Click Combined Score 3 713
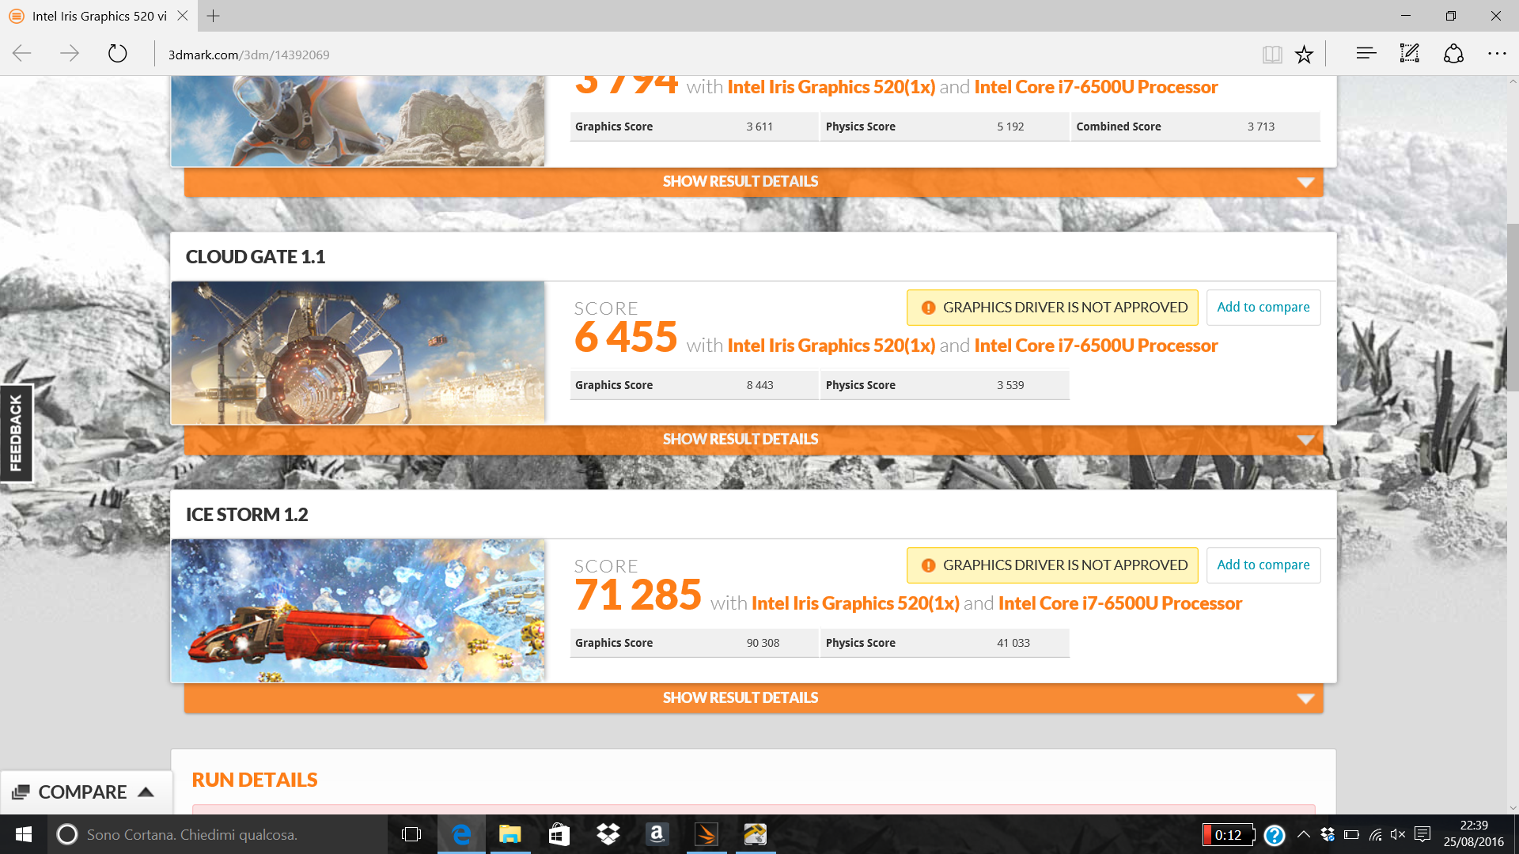This screenshot has height=854, width=1519. pos(1195,127)
